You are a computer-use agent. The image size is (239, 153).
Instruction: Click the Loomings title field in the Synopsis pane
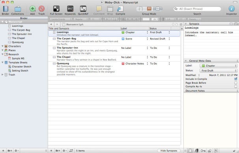pos(211,28)
